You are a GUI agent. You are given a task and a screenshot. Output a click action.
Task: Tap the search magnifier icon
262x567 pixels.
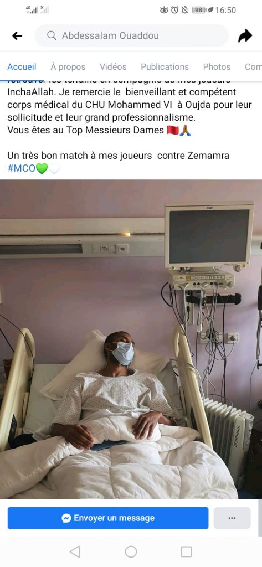click(x=52, y=35)
